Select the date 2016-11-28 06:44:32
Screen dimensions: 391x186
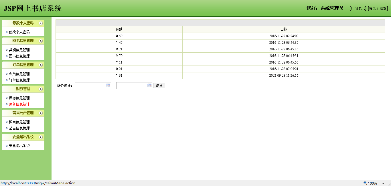point(284,43)
